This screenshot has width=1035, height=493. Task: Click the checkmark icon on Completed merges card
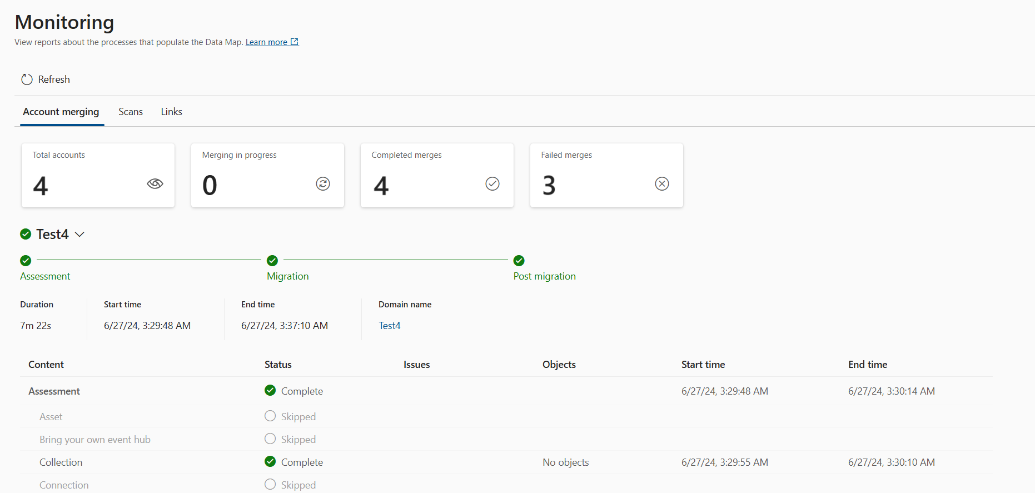(492, 183)
